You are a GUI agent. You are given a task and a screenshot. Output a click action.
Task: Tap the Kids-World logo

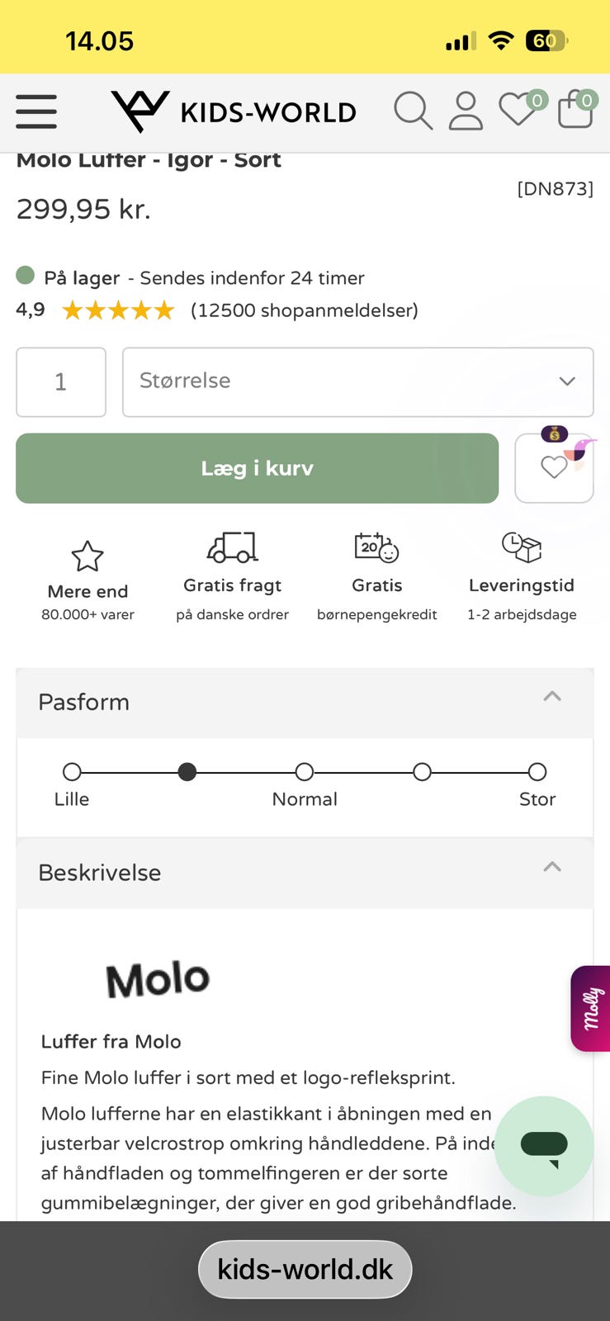click(x=234, y=111)
